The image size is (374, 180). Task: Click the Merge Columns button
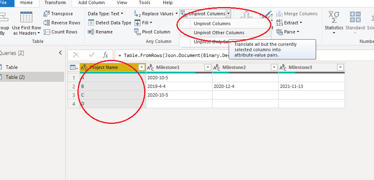pyautogui.click(x=297, y=14)
